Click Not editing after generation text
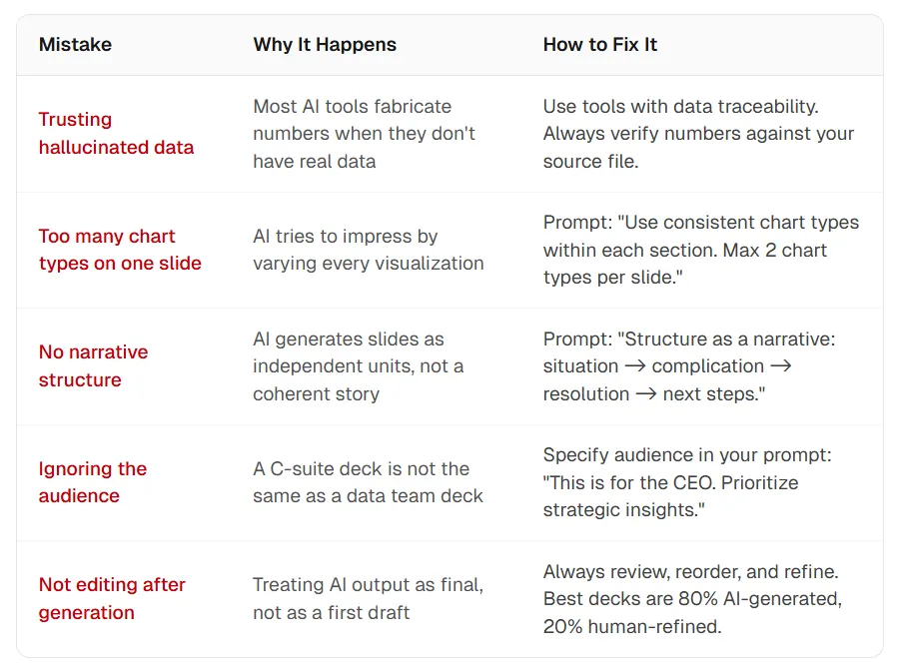Image resolution: width=900 pixels, height=670 pixels. 112,598
